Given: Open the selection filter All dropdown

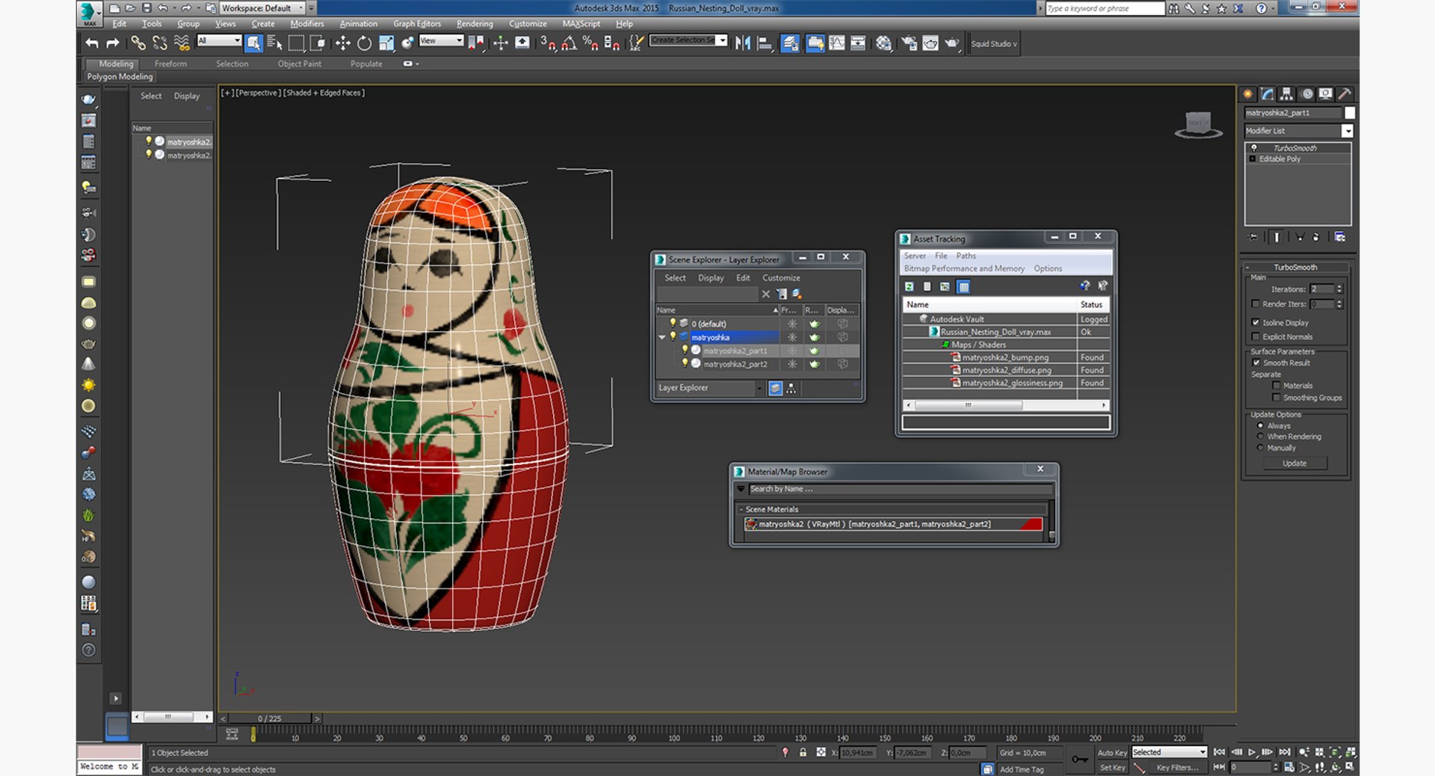Looking at the screenshot, I should pyautogui.click(x=219, y=41).
